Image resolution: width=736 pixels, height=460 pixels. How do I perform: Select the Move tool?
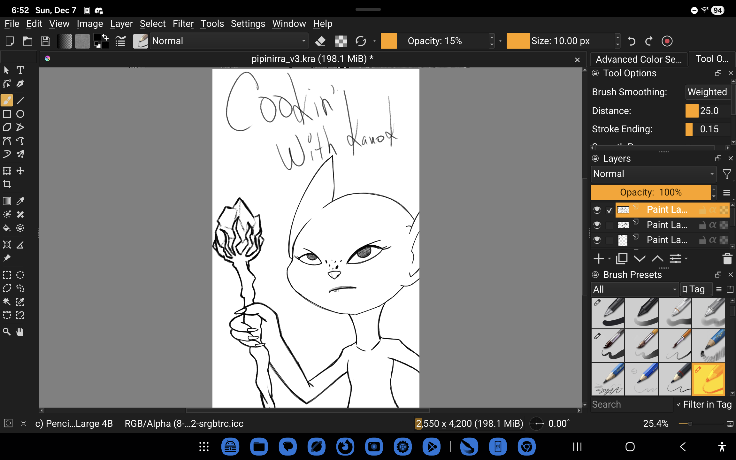20,171
